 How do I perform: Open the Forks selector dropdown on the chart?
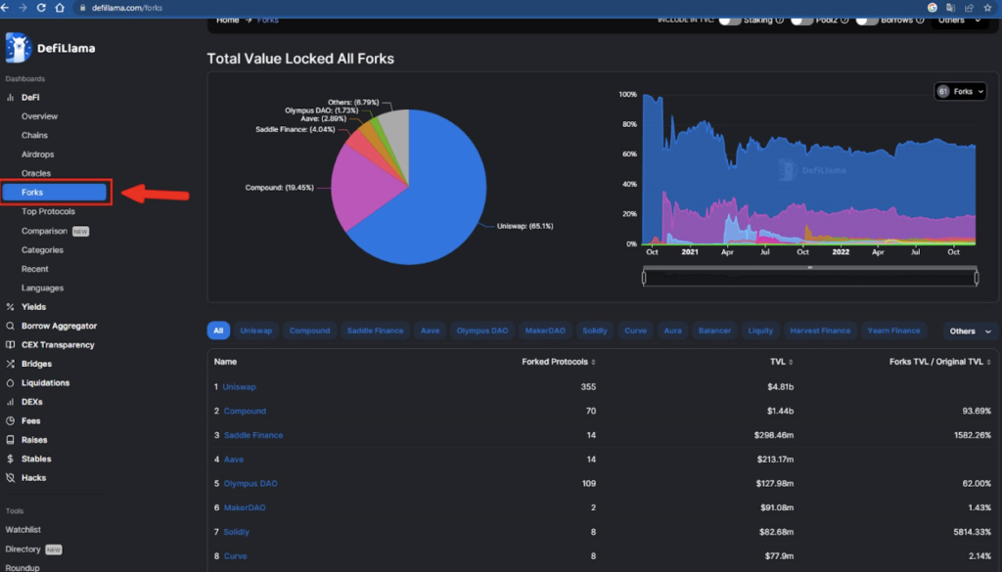click(x=961, y=91)
